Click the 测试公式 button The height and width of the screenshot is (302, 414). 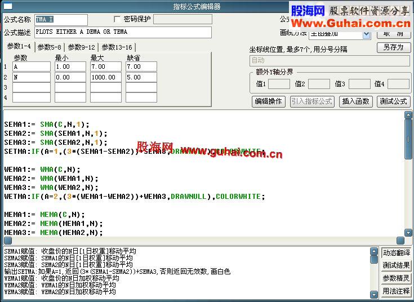(393, 101)
